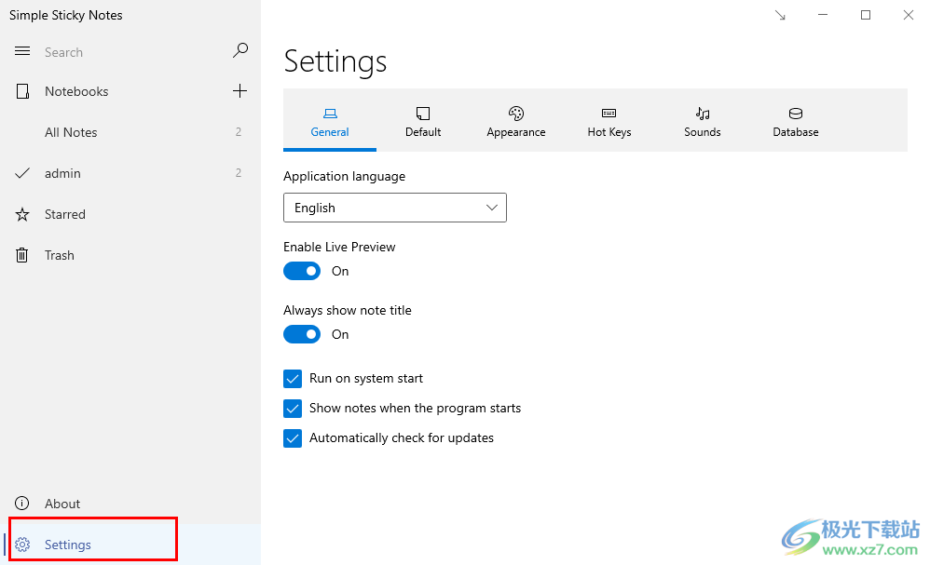
Task: Click the Notebooks book icon
Action: 22,91
